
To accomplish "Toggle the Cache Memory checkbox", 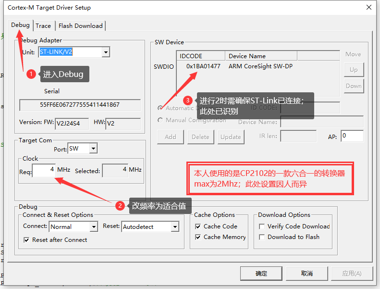I will point(198,237).
